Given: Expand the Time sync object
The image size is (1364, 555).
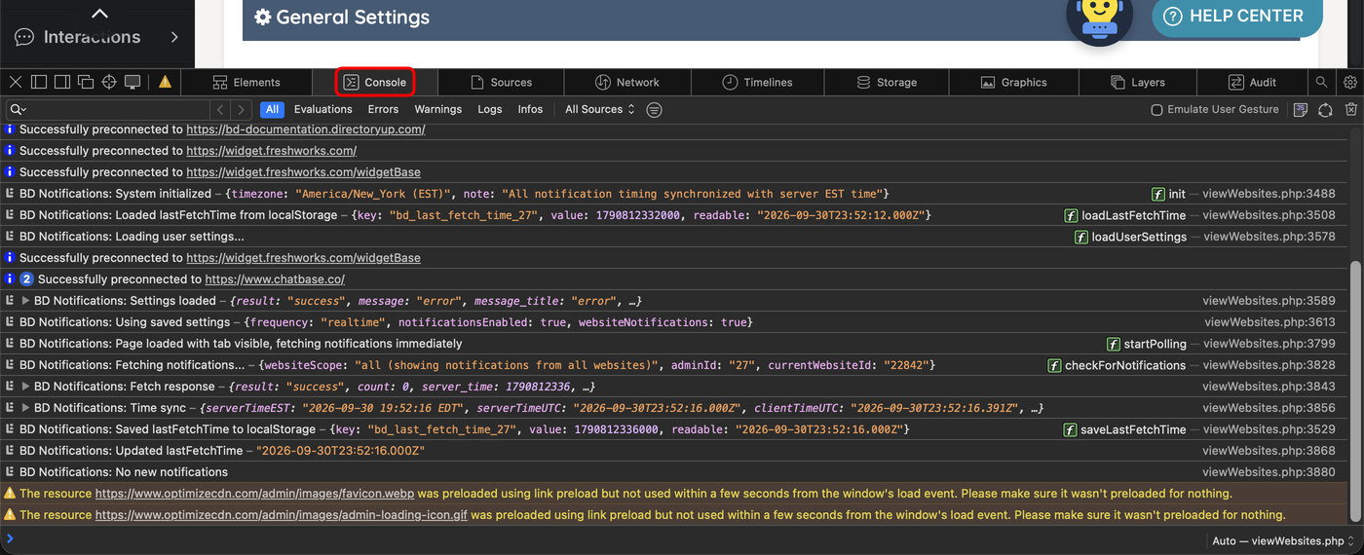Looking at the screenshot, I should point(25,408).
